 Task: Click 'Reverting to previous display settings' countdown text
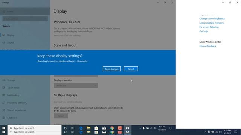click(x=63, y=61)
